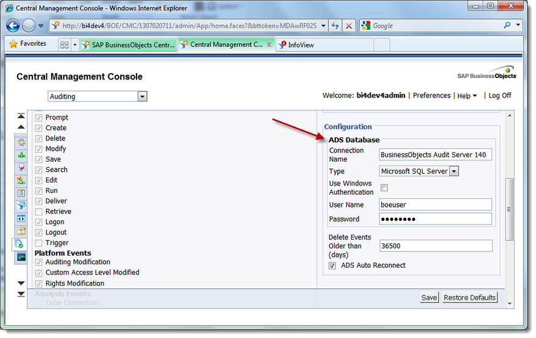The height and width of the screenshot is (338, 536).
Task: Toggle the Create event checkbox
Action: [38, 128]
